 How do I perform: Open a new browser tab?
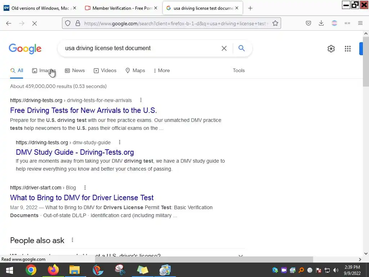tap(250, 8)
